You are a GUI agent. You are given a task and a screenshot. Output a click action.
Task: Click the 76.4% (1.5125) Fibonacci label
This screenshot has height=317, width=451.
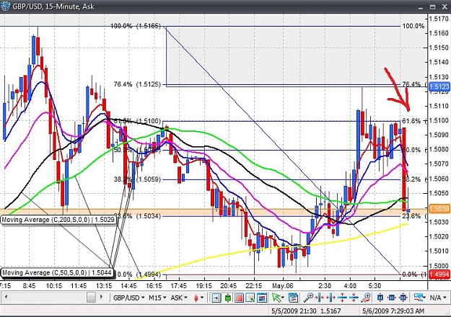pos(137,84)
